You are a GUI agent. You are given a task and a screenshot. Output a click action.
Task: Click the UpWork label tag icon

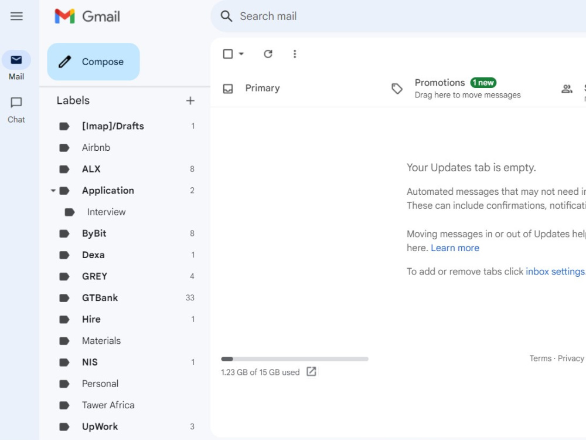64,427
